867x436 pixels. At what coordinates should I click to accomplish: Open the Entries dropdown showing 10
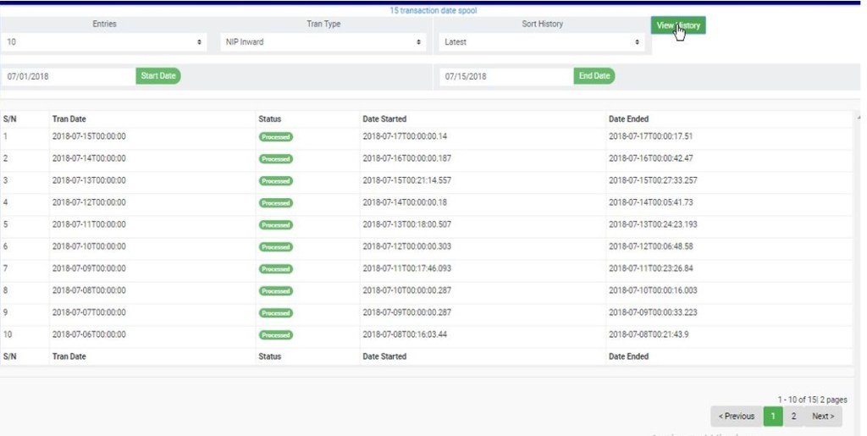click(x=104, y=41)
